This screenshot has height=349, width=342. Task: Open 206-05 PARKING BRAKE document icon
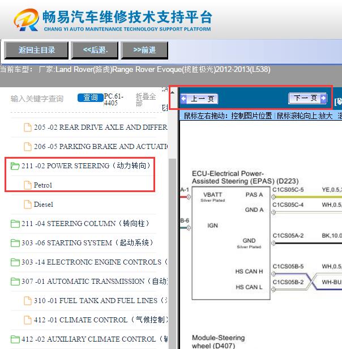(28, 147)
